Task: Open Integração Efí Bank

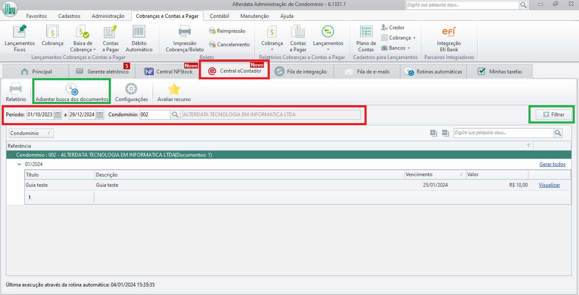Action: click(449, 38)
